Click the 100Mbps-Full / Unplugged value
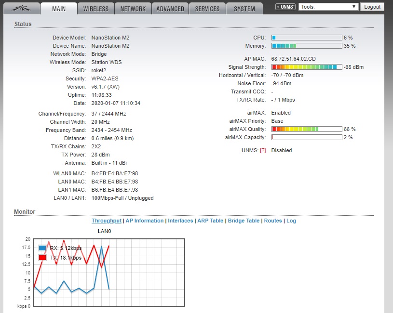Viewport: 393px width, 313px height. click(x=122, y=198)
